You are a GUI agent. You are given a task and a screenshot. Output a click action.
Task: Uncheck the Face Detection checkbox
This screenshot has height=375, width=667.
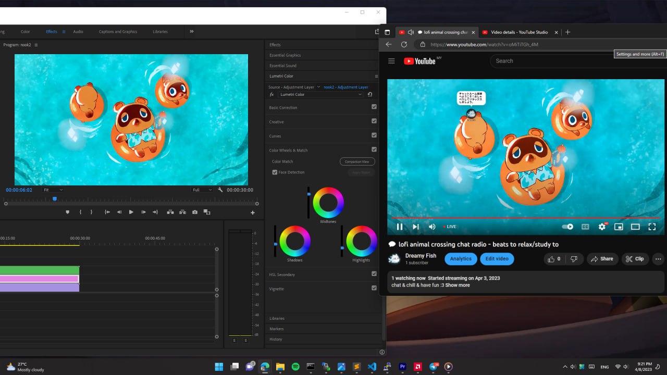pos(275,172)
